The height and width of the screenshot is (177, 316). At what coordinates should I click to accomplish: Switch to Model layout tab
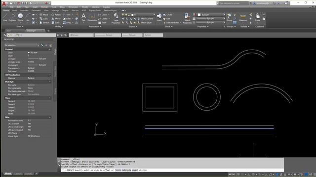click(x=8, y=174)
